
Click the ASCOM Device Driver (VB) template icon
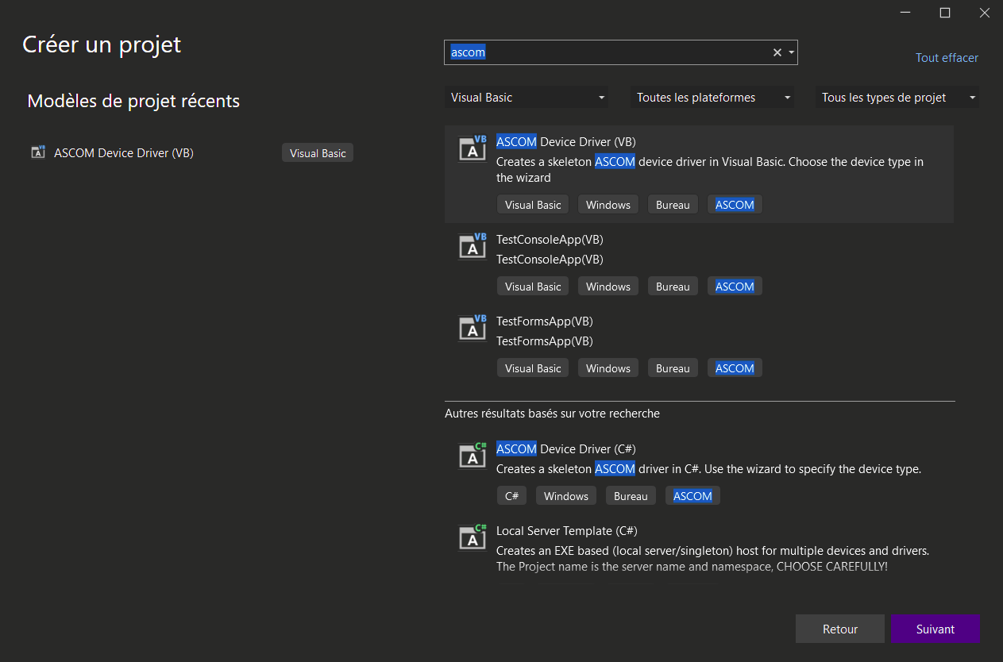click(x=473, y=148)
